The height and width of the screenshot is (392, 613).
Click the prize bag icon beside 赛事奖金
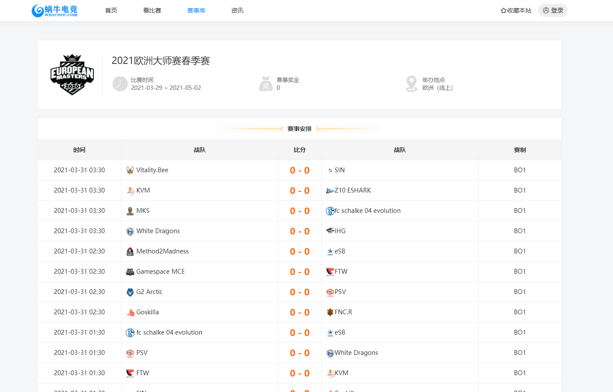click(x=266, y=84)
